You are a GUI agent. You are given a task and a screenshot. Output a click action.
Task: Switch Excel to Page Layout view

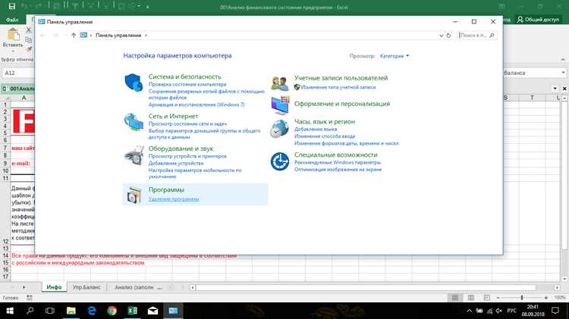pos(471,298)
